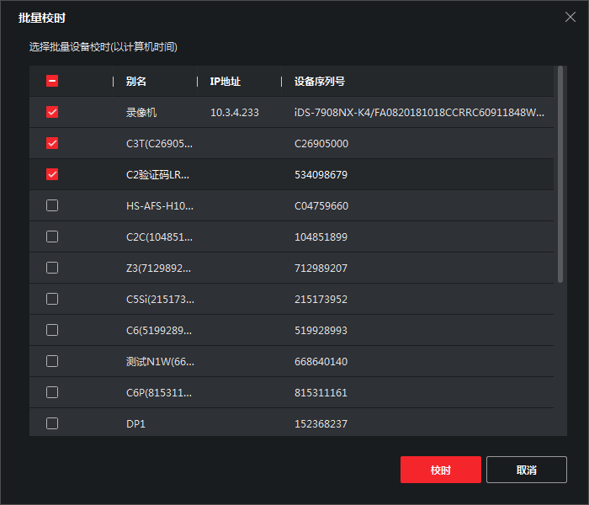Uncheck the C3T device checkbox

(52, 143)
